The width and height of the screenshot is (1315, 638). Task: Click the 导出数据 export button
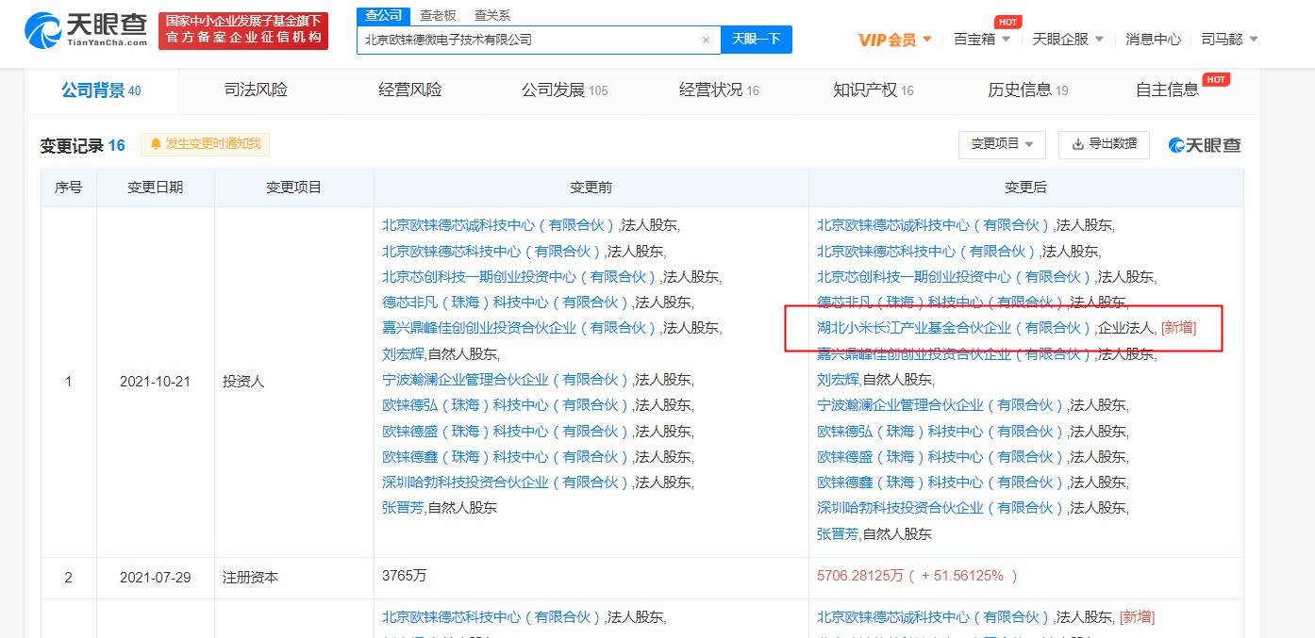(x=1104, y=144)
